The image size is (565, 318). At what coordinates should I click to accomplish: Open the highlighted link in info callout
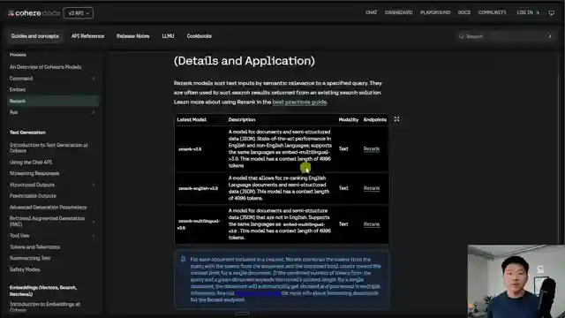pyautogui.click(x=259, y=293)
